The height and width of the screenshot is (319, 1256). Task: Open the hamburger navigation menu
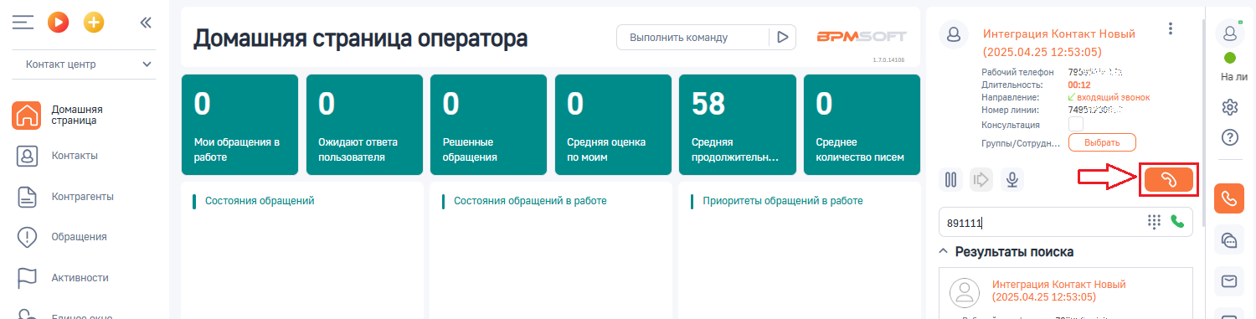(x=23, y=23)
